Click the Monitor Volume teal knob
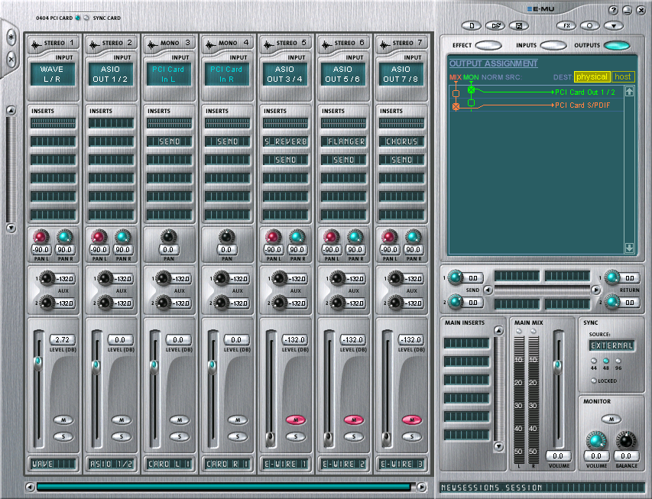The height and width of the screenshot is (499, 652). pos(596,440)
